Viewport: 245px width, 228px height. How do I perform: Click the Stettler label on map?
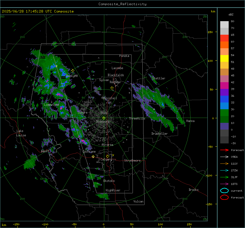tap(159, 78)
